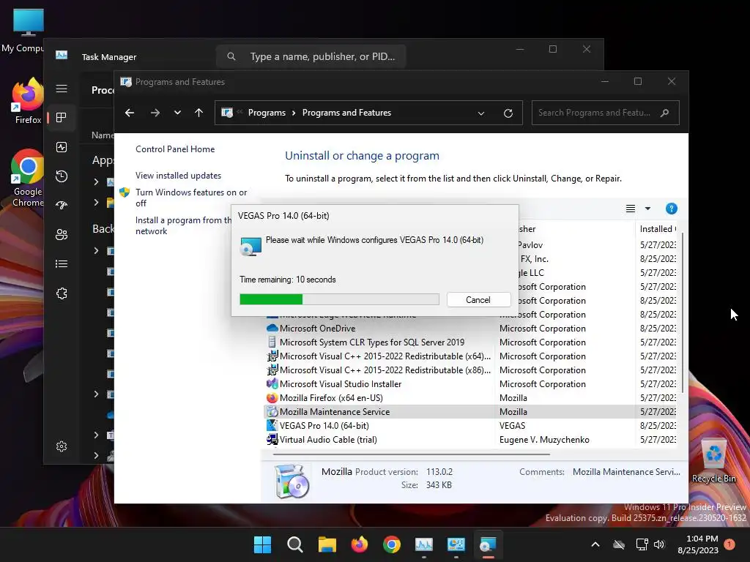Image resolution: width=750 pixels, height=562 pixels.
Task: Open Windows Start menu
Action: [x=262, y=544]
